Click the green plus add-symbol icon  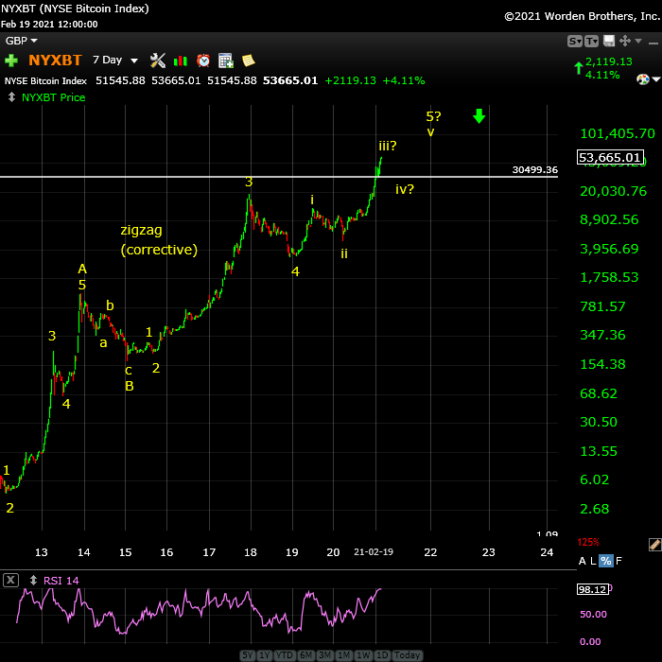pos(11,61)
